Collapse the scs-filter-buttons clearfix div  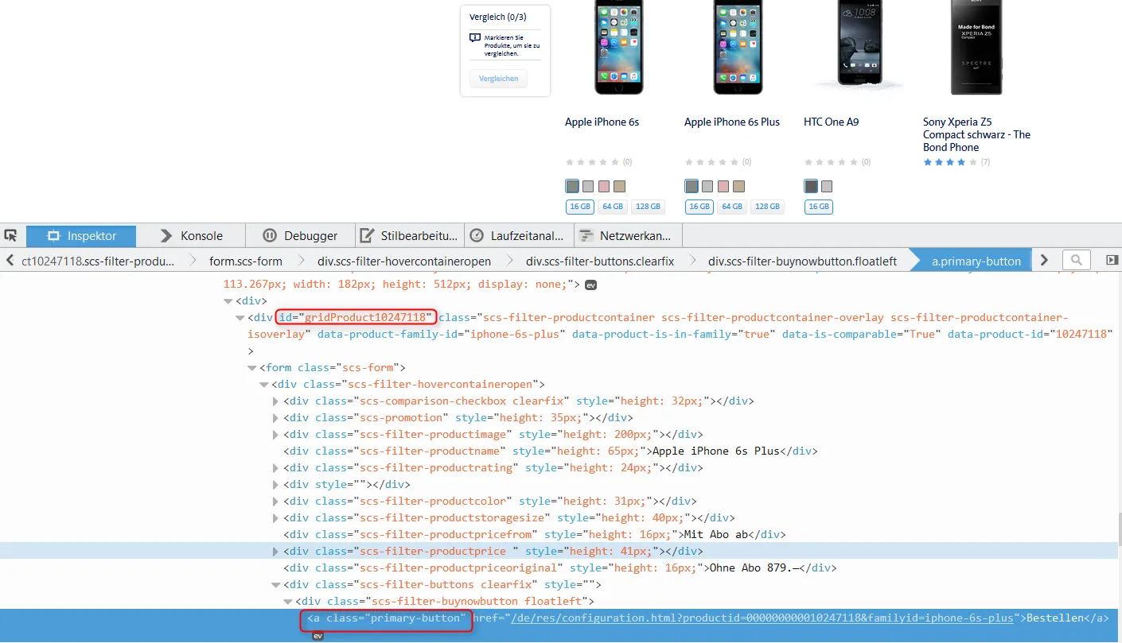coord(276,585)
